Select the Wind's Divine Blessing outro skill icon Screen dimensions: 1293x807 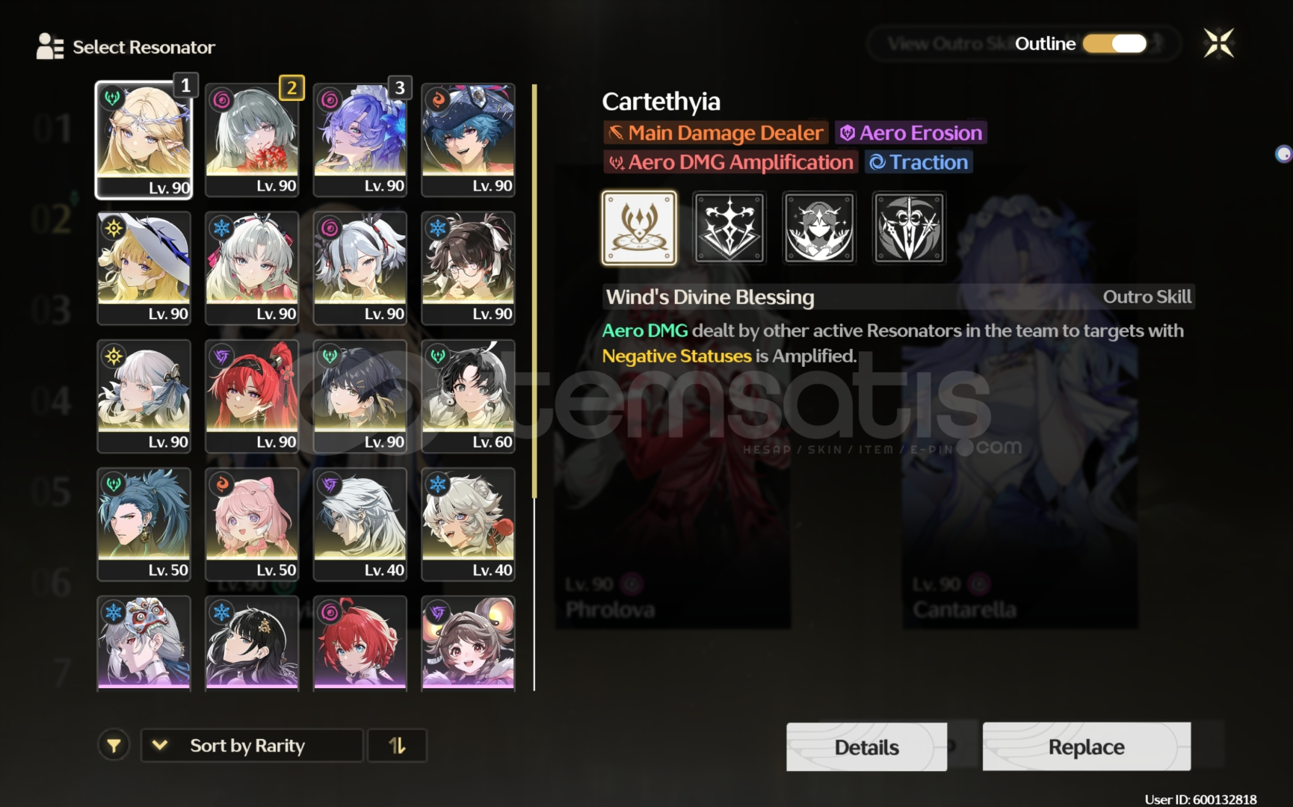pyautogui.click(x=639, y=228)
